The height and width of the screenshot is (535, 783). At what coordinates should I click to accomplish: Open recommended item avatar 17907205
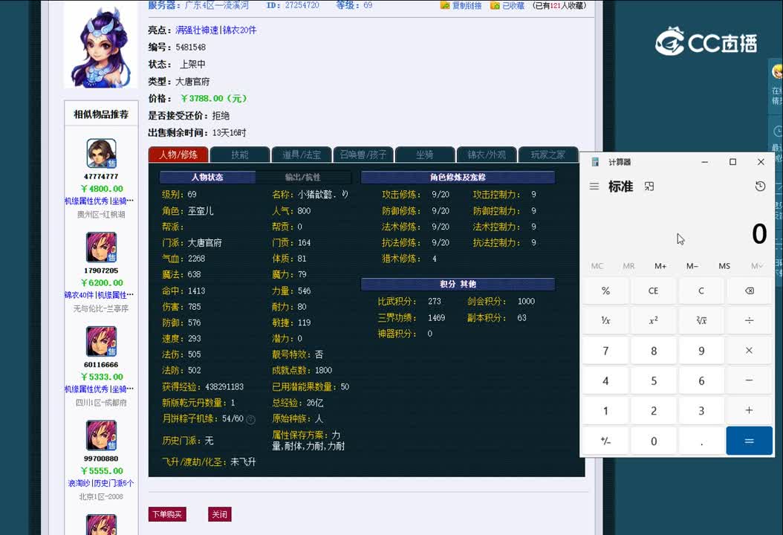(x=101, y=247)
